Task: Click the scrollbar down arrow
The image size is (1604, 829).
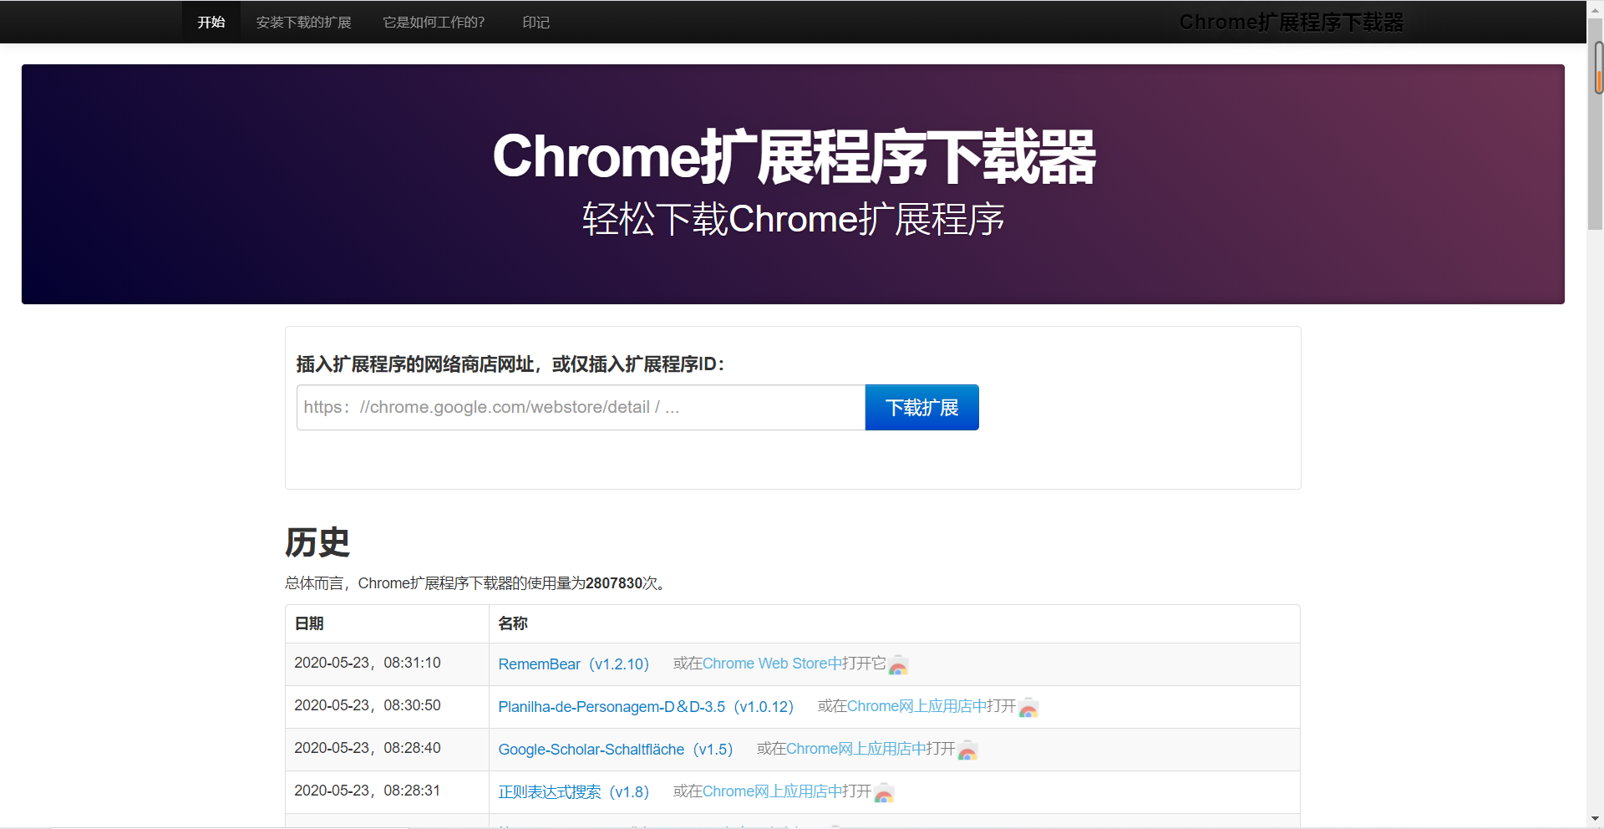Action: click(x=1596, y=819)
